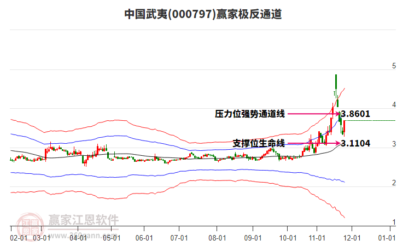Image resolution: width=397 pixels, height=246 pixels.
Task: Click the price axis label 3
Action: (x=394, y=144)
